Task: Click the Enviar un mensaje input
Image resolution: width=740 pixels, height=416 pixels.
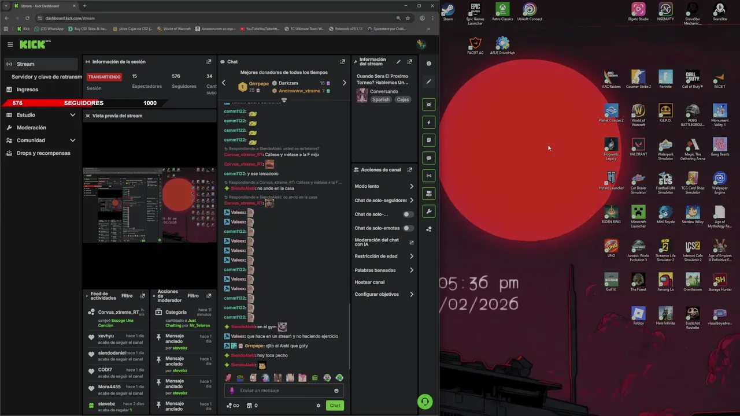Action: (x=284, y=391)
